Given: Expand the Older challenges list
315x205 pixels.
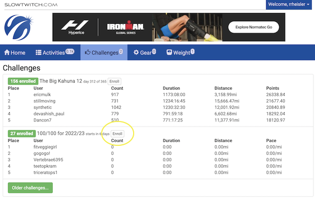Looking at the screenshot, I should click(x=30, y=188).
